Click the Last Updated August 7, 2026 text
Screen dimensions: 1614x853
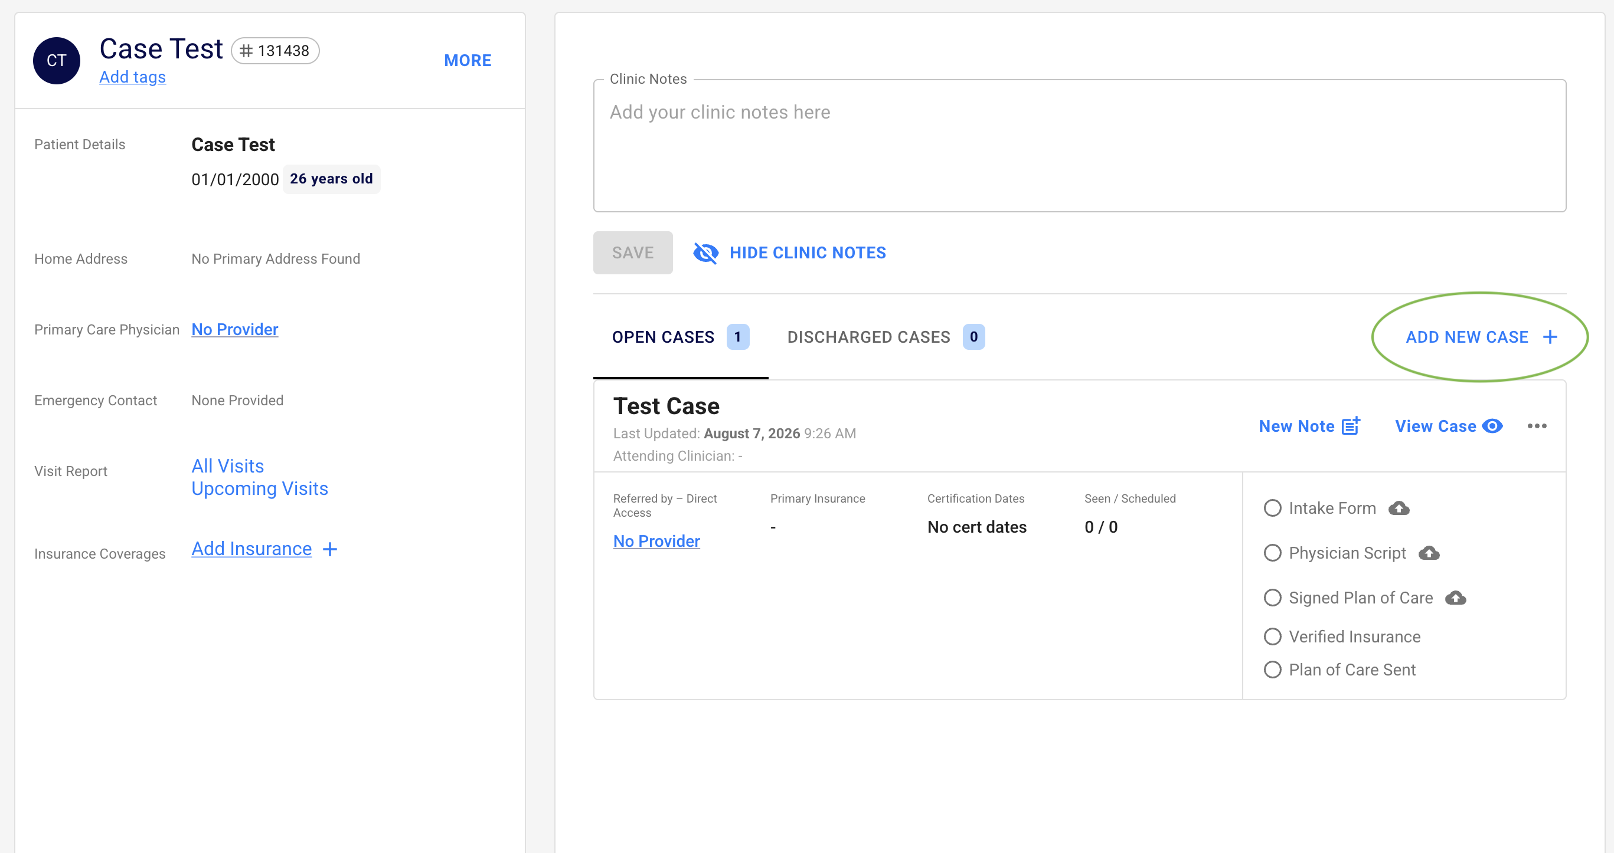734,434
